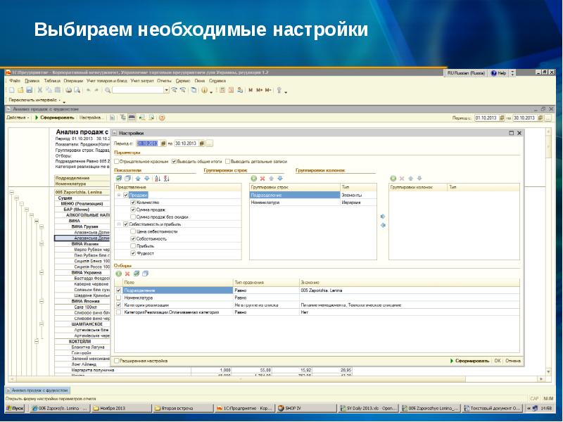This screenshot has height=422, width=563.
Task: Uncheck the Выводить общие итоги checkbox
Action: (175, 161)
